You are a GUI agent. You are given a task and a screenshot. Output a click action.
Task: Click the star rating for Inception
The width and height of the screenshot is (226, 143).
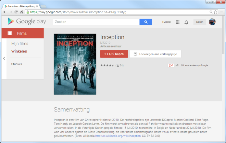[107, 65]
